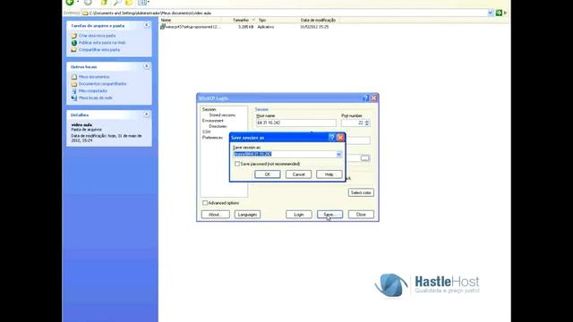The width and height of the screenshot is (573, 322).
Task: Sort files by Data de modificação header
Action: pyautogui.click(x=319, y=20)
